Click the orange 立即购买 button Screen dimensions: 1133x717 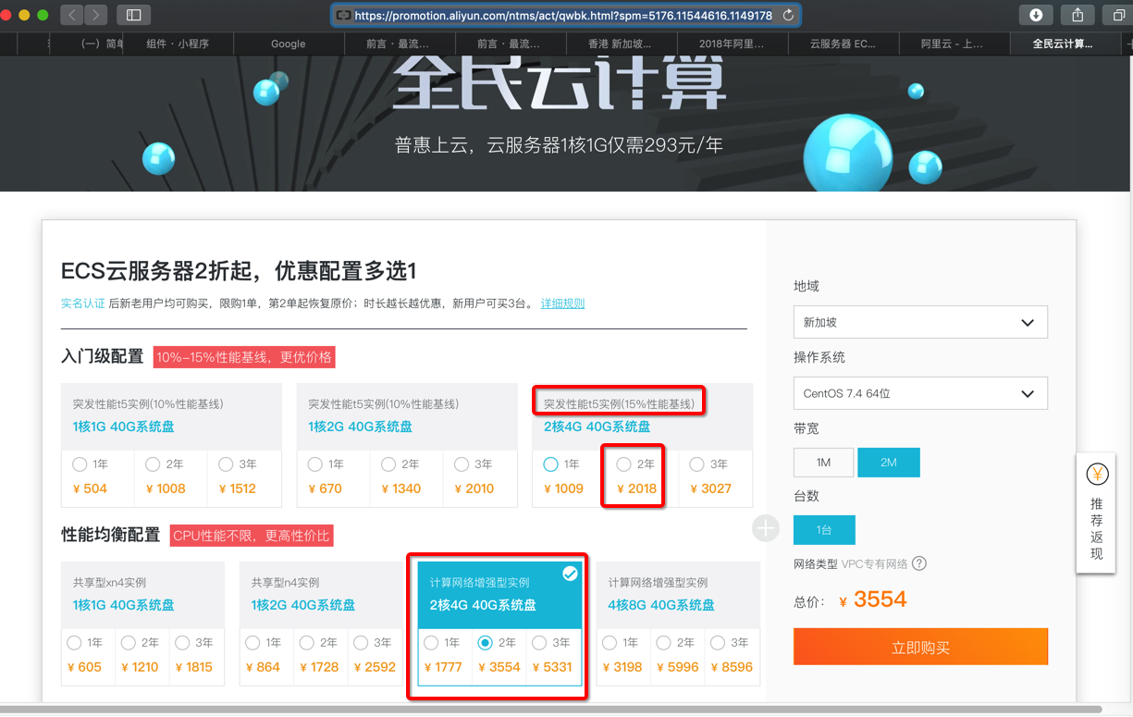tap(920, 648)
